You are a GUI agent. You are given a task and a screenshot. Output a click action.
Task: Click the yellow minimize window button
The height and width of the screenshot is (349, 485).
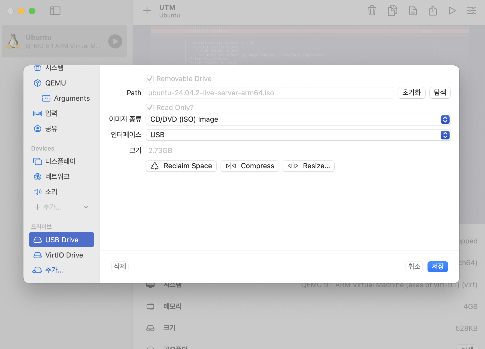pyautogui.click(x=21, y=11)
